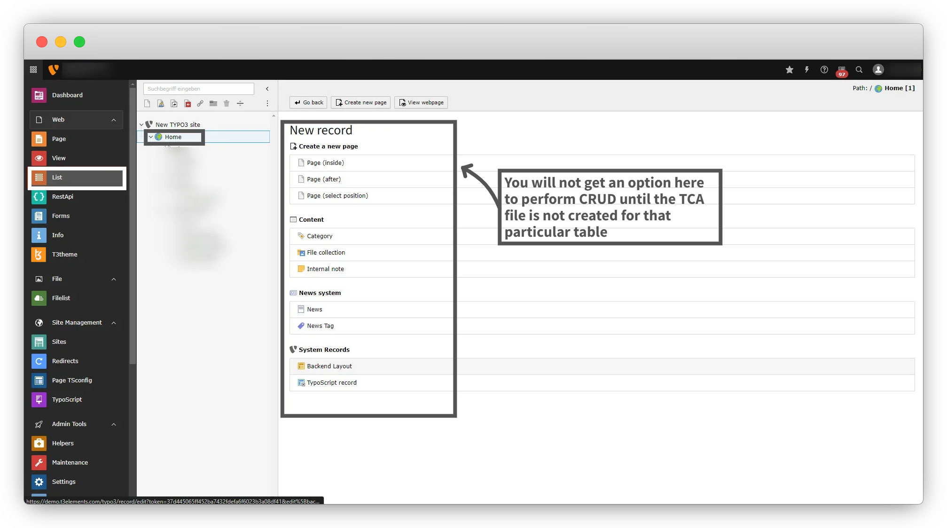Viewport: 947px width, 528px height.
Task: Collapse the Web module group
Action: (x=114, y=120)
